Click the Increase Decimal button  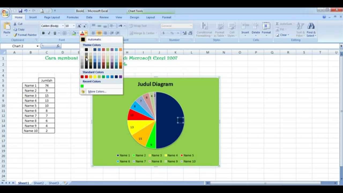pyautogui.click(x=184, y=33)
